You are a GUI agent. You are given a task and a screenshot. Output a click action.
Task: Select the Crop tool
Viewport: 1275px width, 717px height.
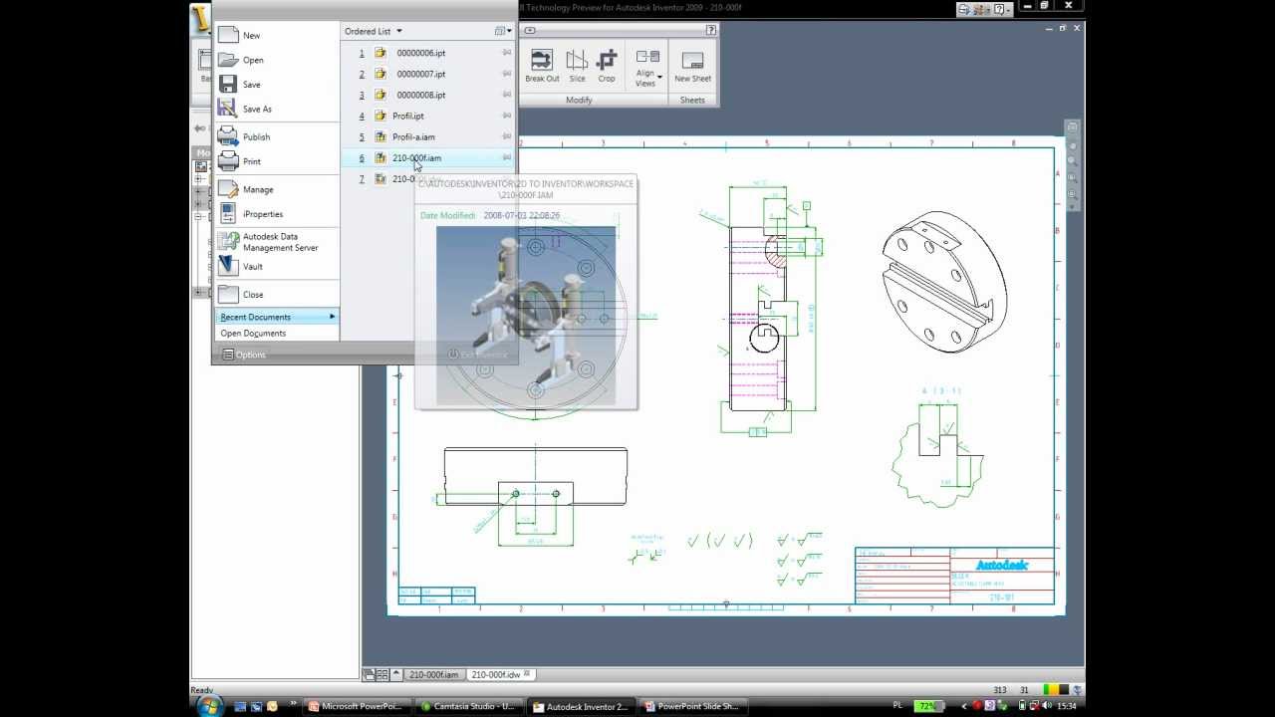(607, 66)
